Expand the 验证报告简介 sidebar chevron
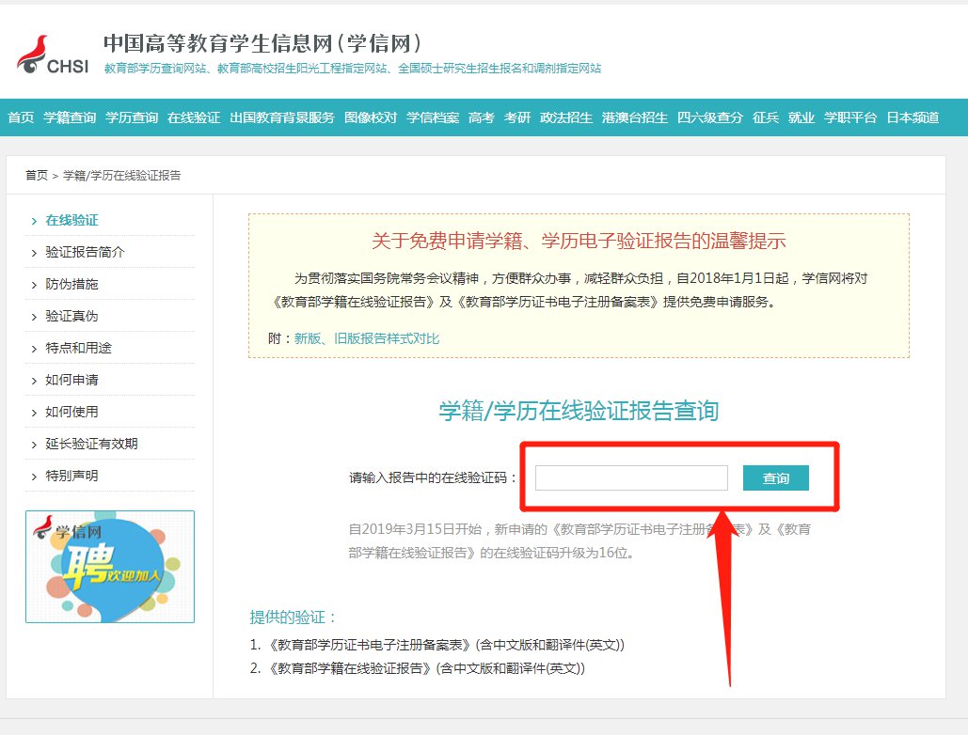Viewport: 968px width, 735px height. [x=34, y=253]
